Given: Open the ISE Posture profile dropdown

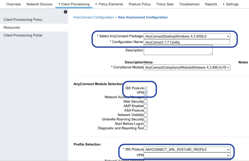Looking at the screenshot, I should 187,150.
